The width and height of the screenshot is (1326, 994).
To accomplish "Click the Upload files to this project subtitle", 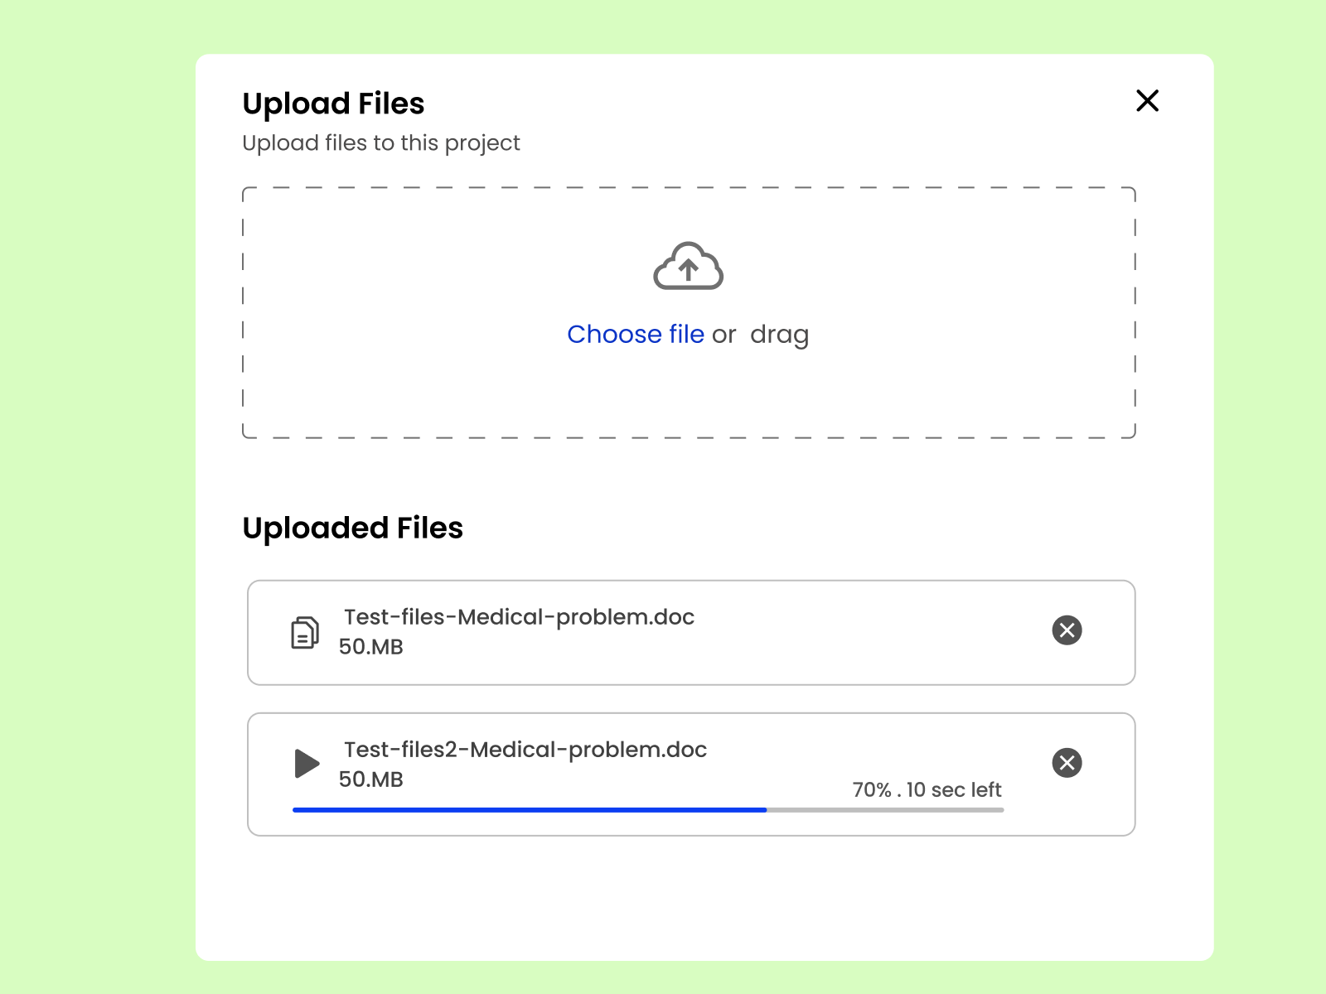I will tap(380, 142).
